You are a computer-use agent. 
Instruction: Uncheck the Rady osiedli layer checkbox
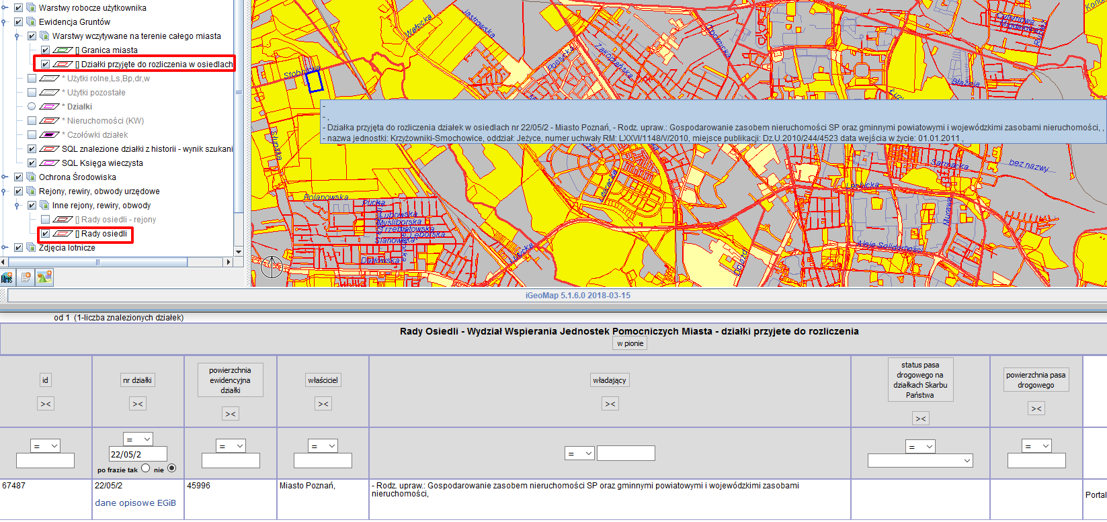pos(45,234)
